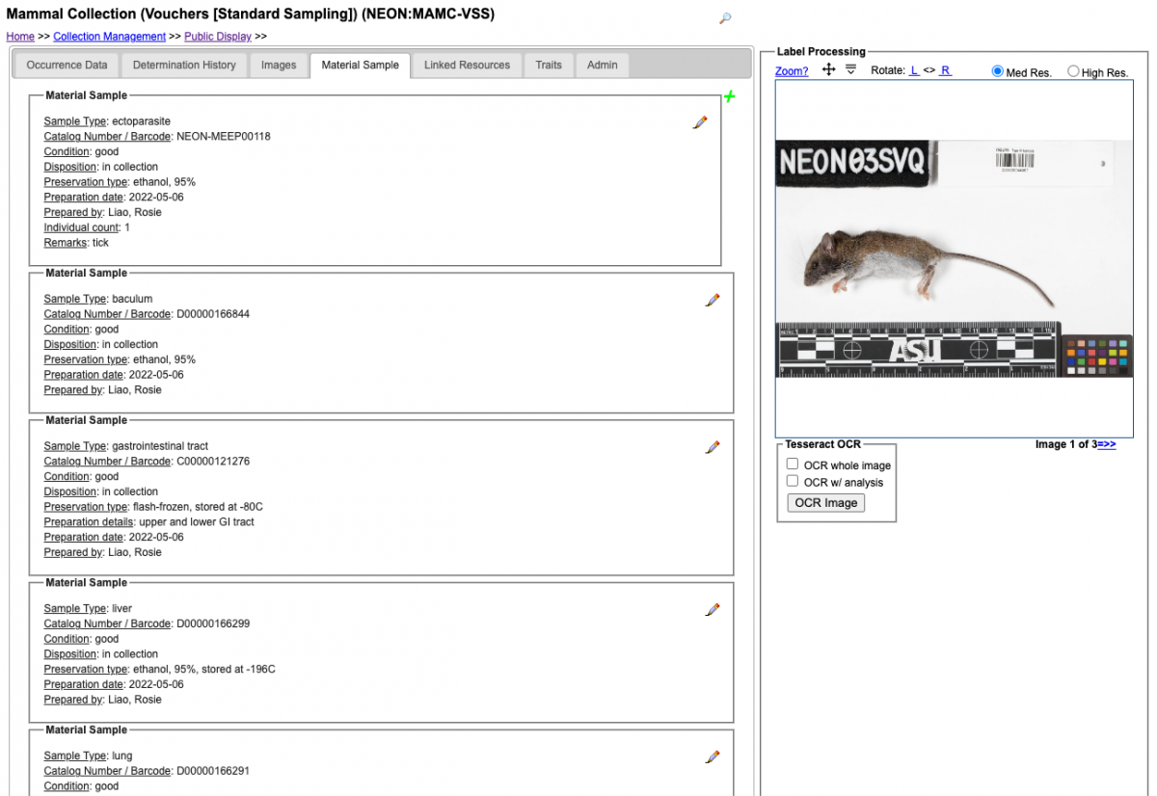Open the pencil edit icon for baculum sample
This screenshot has width=1157, height=796.
pyautogui.click(x=712, y=300)
